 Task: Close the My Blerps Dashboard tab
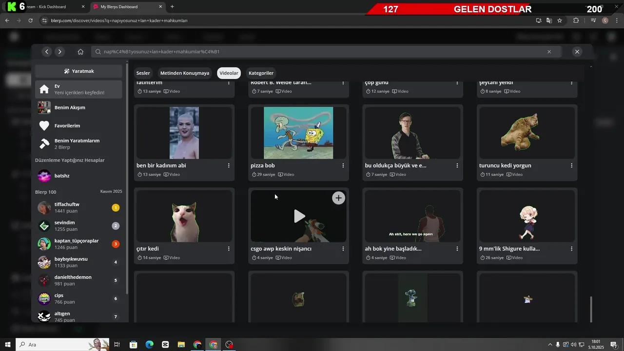tap(161, 7)
